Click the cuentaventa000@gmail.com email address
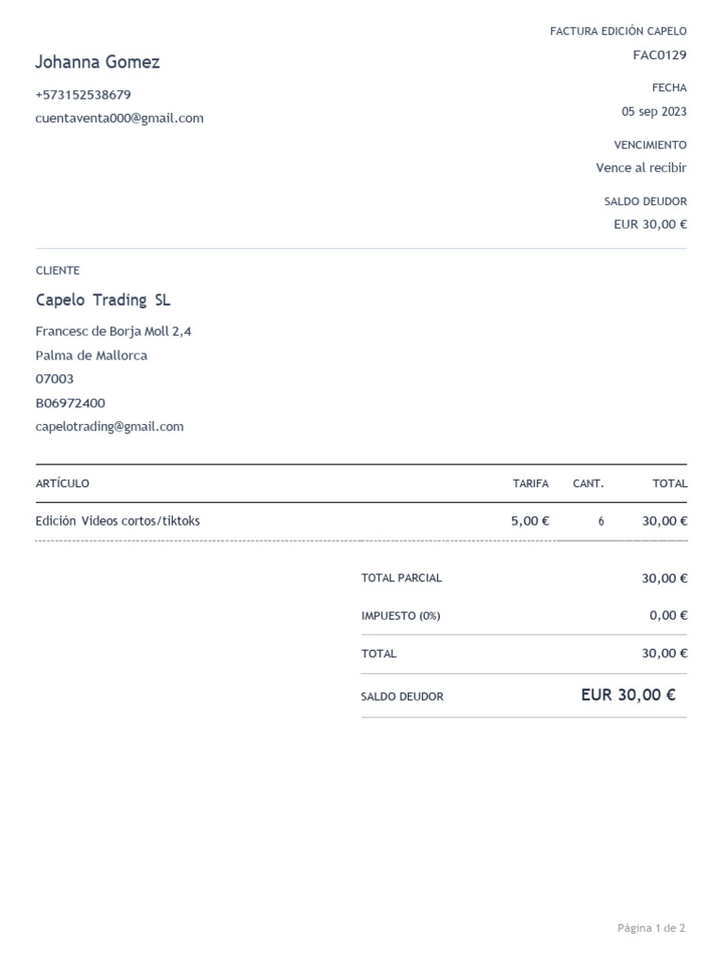Screen dimensions: 722x963 pyautogui.click(x=119, y=118)
